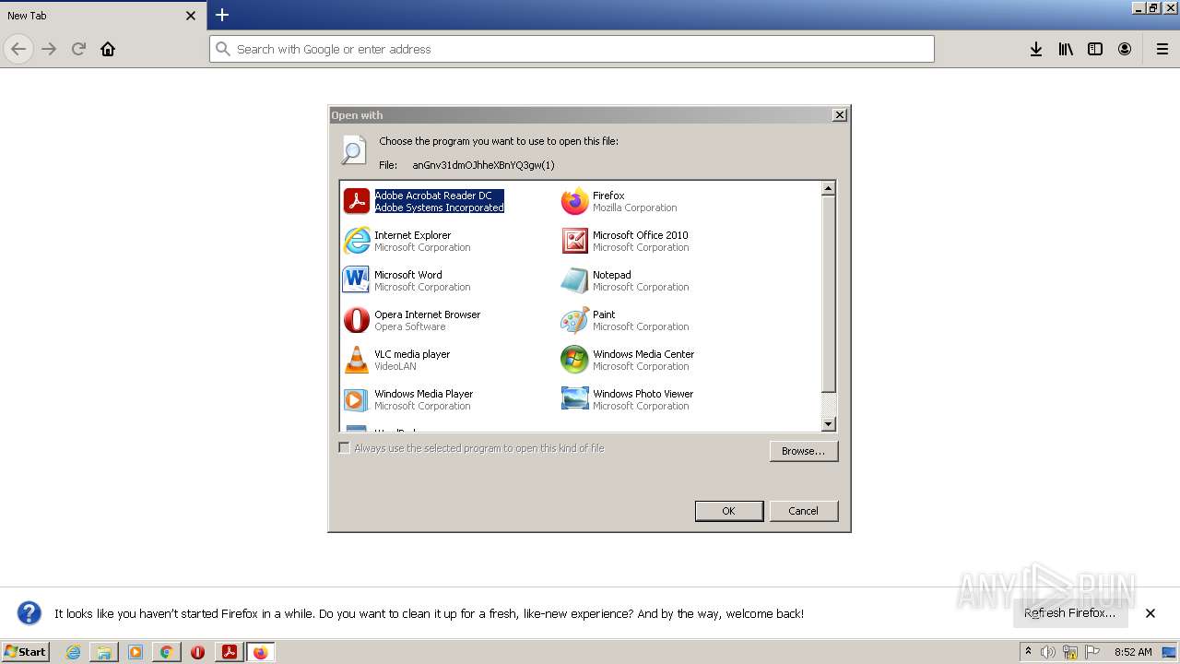This screenshot has height=664, width=1180.
Task: Click Cancel in the Open with dialog
Action: (803, 511)
